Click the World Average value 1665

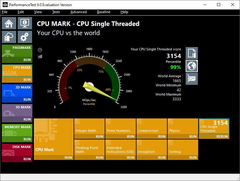[x=177, y=81]
